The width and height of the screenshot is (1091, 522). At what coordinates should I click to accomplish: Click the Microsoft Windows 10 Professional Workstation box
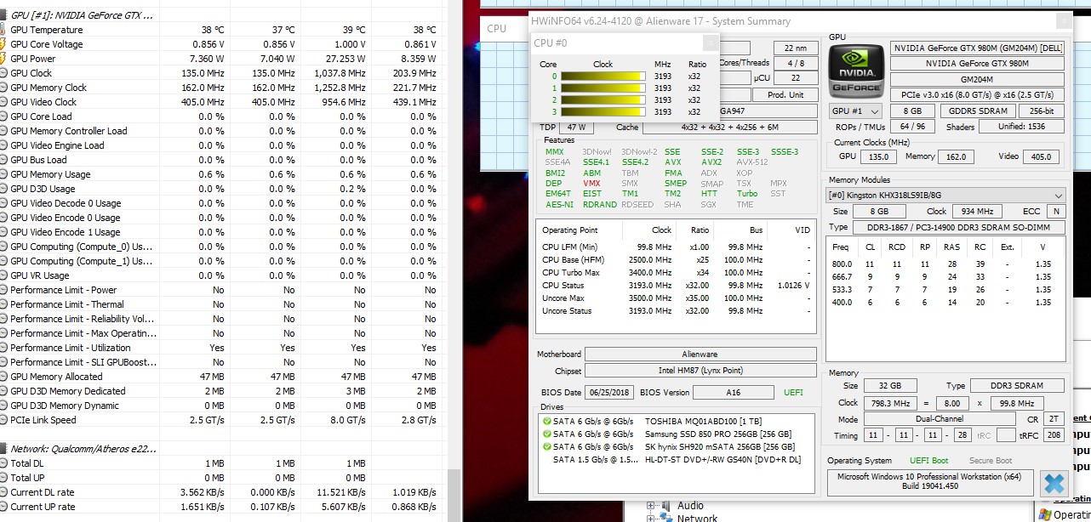click(930, 483)
